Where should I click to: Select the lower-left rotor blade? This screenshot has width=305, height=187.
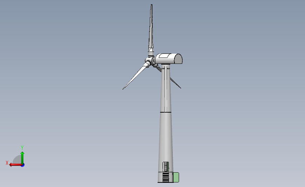(135, 76)
